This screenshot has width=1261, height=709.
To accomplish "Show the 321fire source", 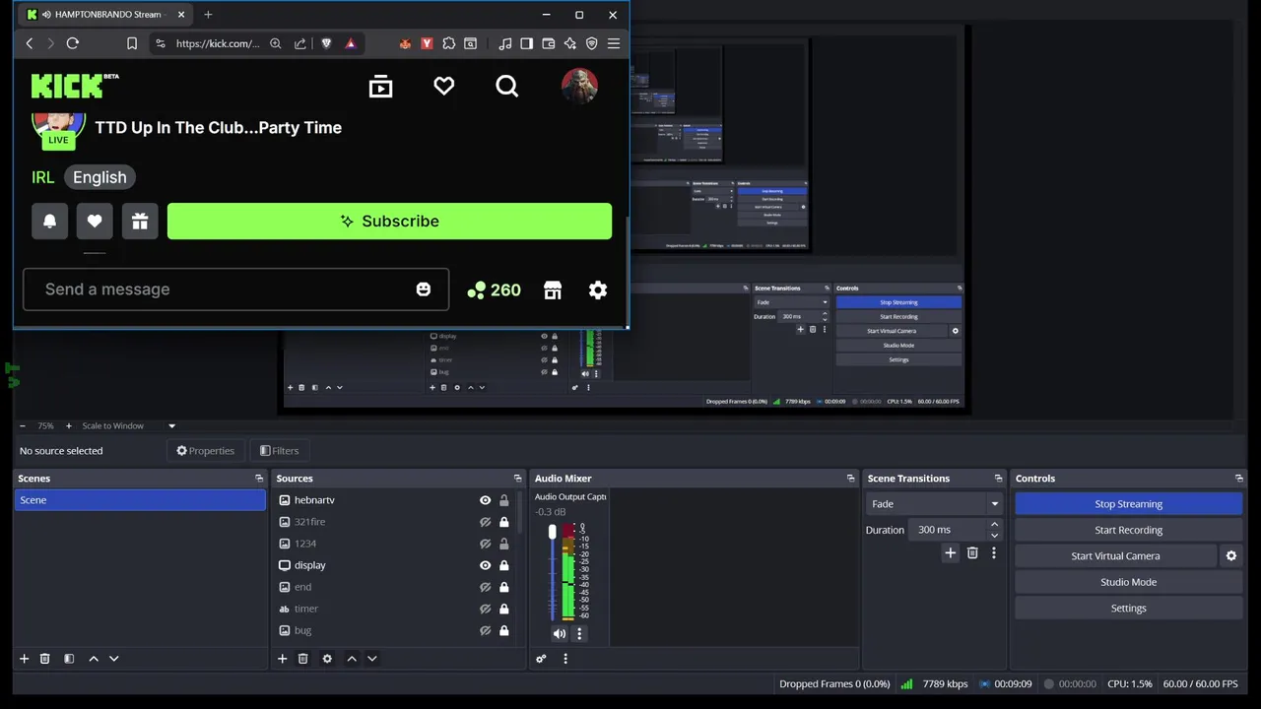I will coord(485,522).
